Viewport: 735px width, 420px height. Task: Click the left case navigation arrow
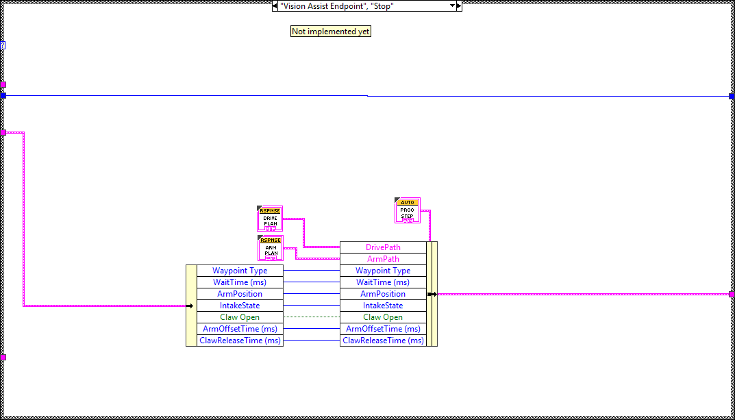[x=273, y=6]
